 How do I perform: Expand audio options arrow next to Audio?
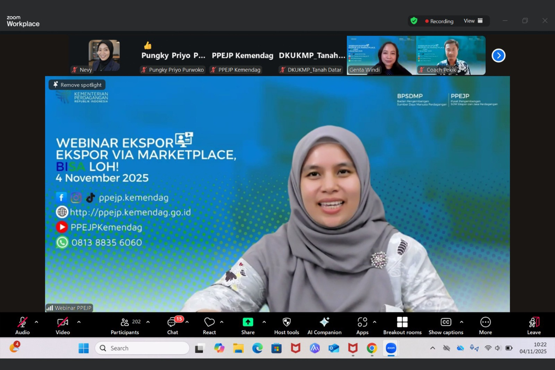point(36,322)
